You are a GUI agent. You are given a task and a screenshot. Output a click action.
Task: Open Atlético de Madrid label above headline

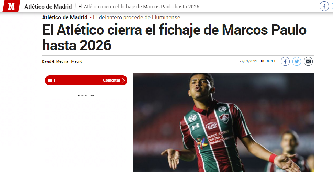(65, 17)
